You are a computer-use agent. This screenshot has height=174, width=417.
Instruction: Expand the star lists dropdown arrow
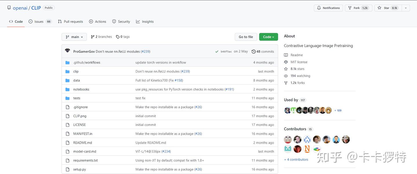(x=405, y=8)
